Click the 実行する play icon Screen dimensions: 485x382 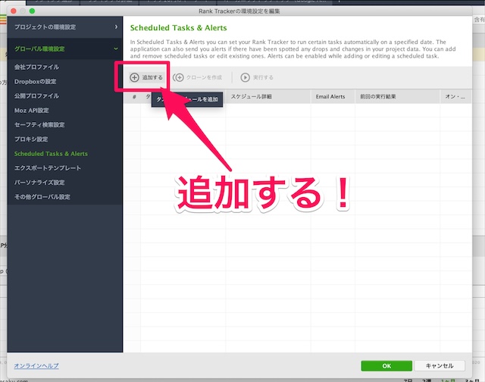[x=246, y=77]
